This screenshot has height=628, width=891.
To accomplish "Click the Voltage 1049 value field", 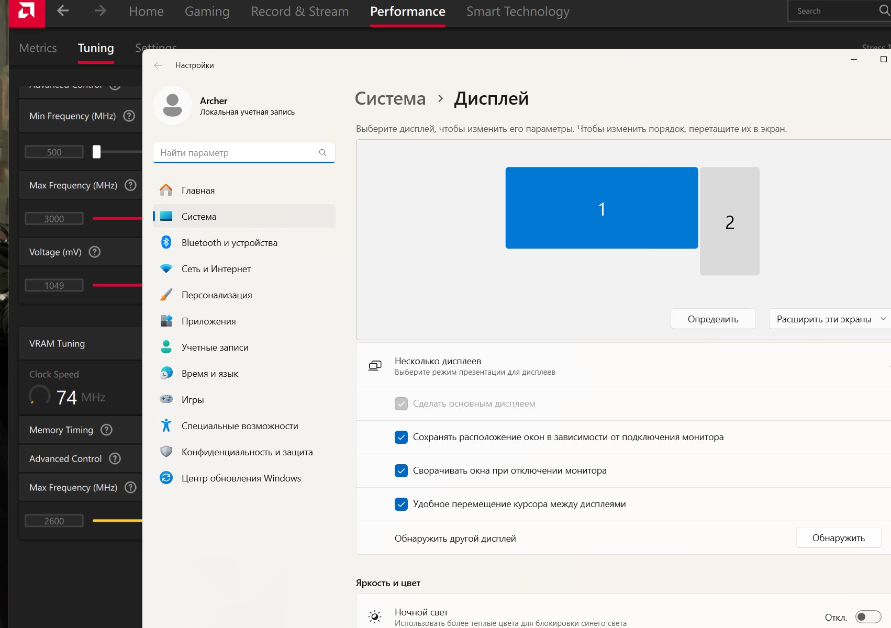I will [54, 285].
